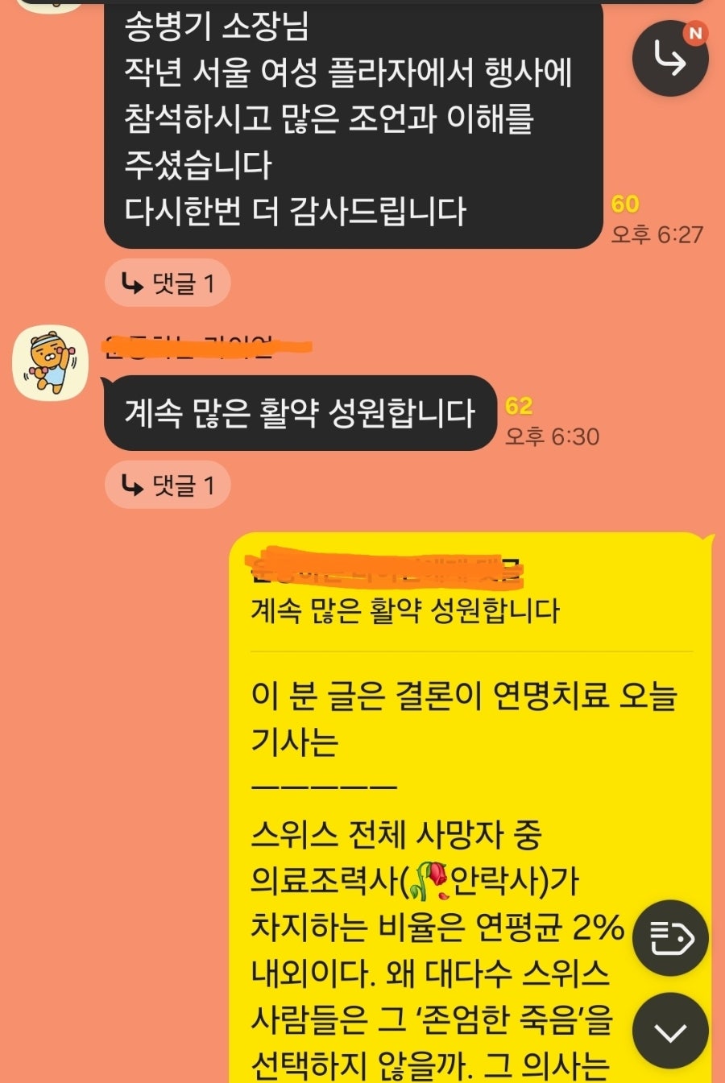The image size is (725, 1083).
Task: Jump to latest messages with down chevron
Action: (x=670, y=1031)
